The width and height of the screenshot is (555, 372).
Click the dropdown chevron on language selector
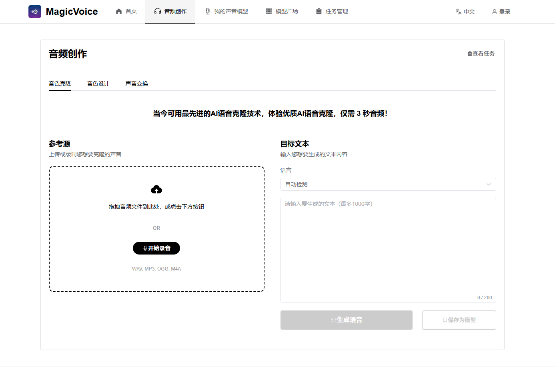(x=488, y=184)
